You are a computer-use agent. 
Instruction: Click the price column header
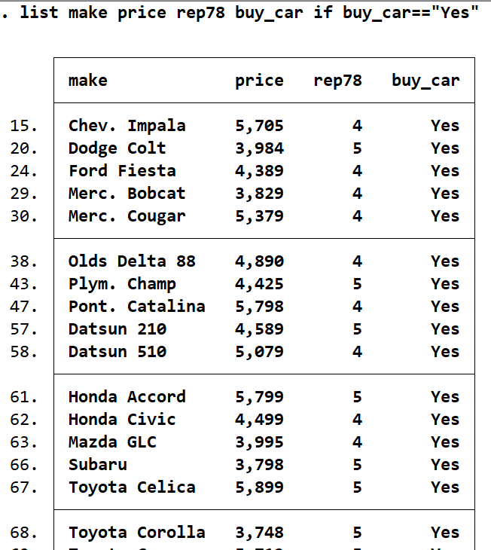tap(259, 81)
